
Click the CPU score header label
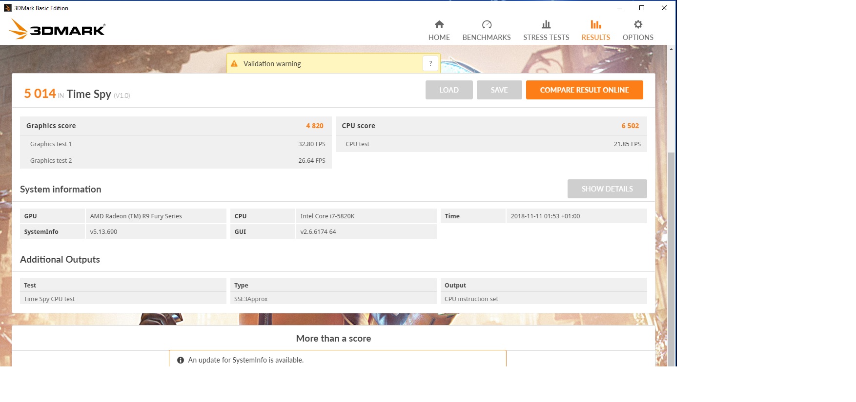(359, 126)
